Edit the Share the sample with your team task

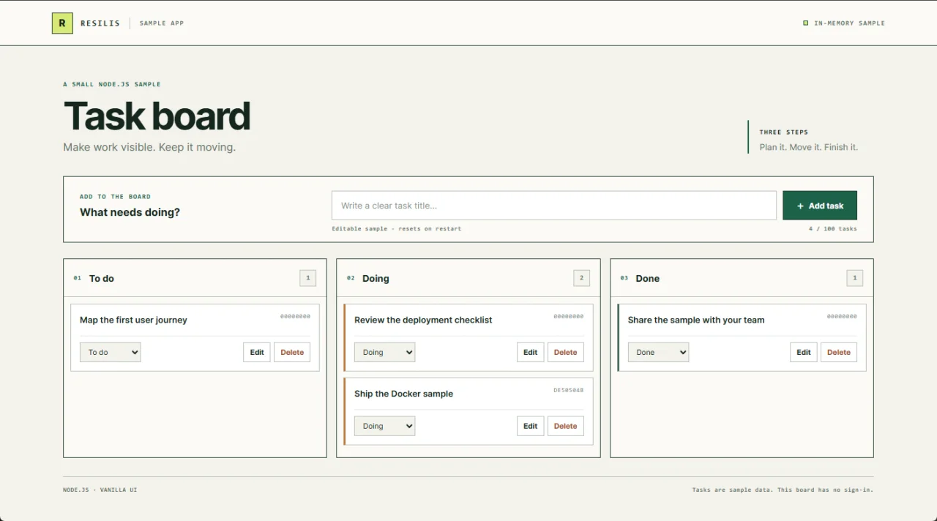(x=804, y=352)
